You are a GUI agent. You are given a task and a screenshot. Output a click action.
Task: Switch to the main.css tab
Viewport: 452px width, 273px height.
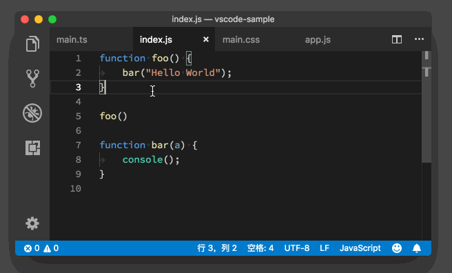click(x=241, y=39)
